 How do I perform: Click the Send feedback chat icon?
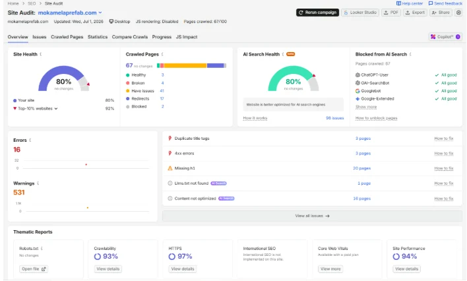pos(431,3)
